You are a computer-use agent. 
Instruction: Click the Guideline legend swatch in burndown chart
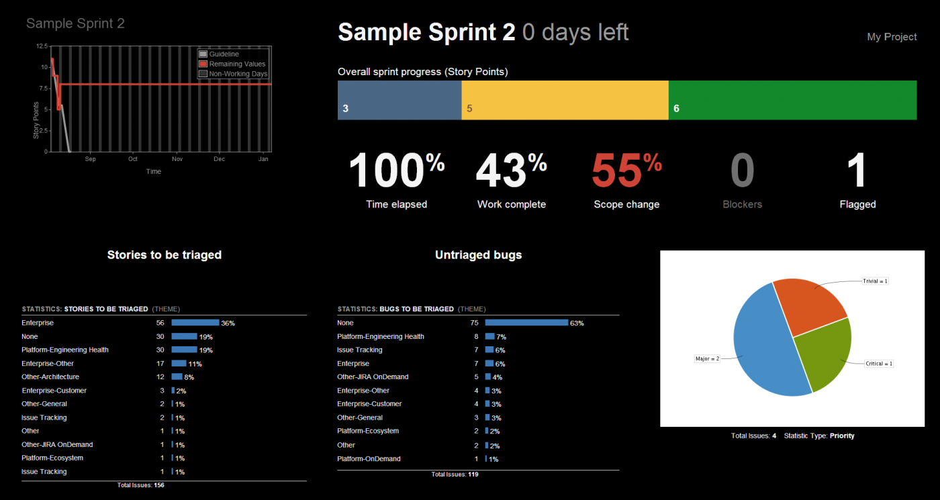[203, 54]
